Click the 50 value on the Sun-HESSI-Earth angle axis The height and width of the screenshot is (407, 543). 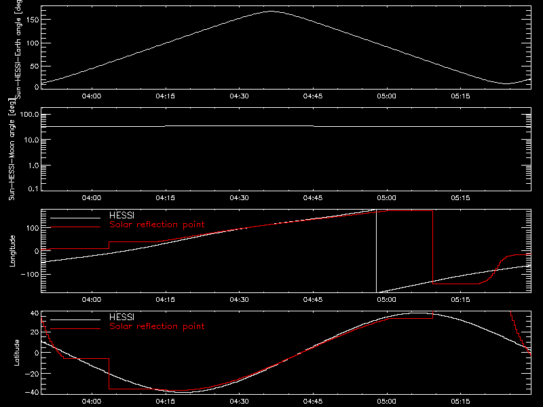pos(35,66)
